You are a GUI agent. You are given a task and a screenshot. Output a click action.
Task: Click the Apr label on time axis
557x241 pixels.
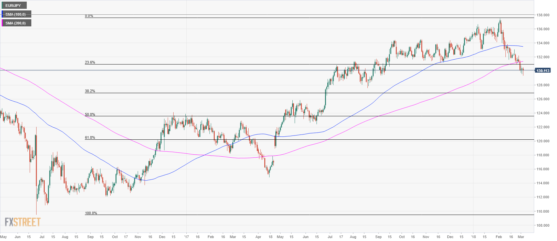point(258,237)
